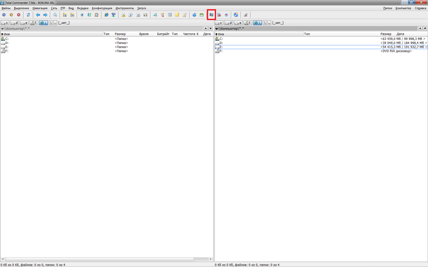Open left panel directory history dropdown
This screenshot has height=267, width=428.
tap(211, 28)
